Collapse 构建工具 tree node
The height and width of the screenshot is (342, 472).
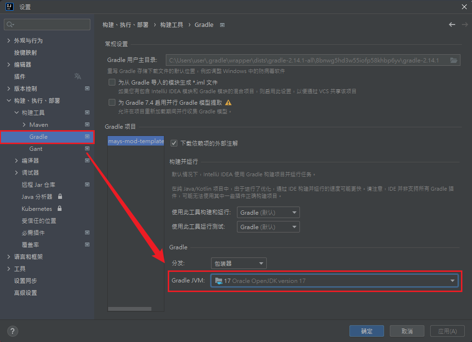pyautogui.click(x=16, y=112)
